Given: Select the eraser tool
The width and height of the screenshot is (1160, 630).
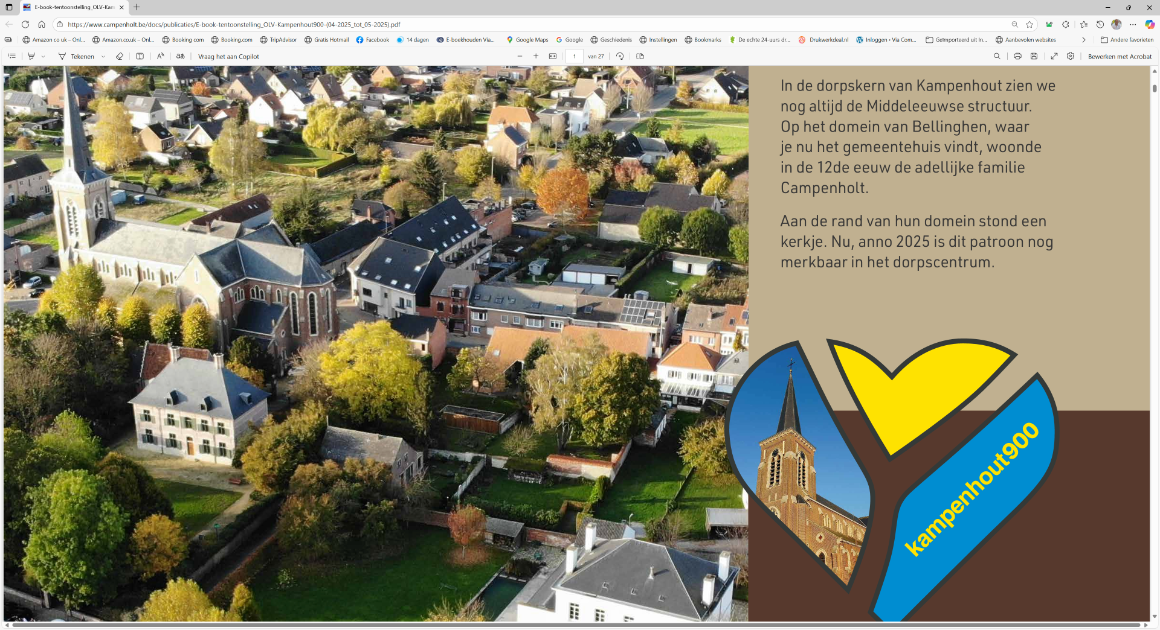Looking at the screenshot, I should (120, 56).
